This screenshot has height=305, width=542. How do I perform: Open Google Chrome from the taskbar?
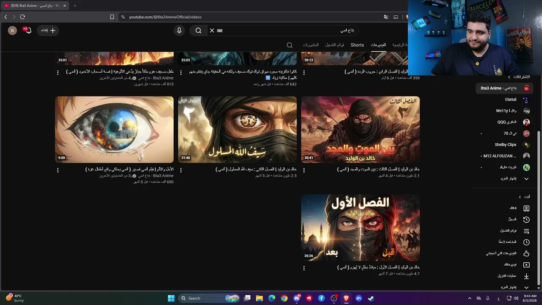(x=284, y=298)
